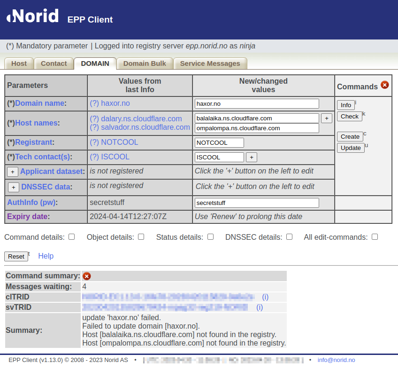Expand the Applicant dataset section
398x370 pixels.
(12, 172)
